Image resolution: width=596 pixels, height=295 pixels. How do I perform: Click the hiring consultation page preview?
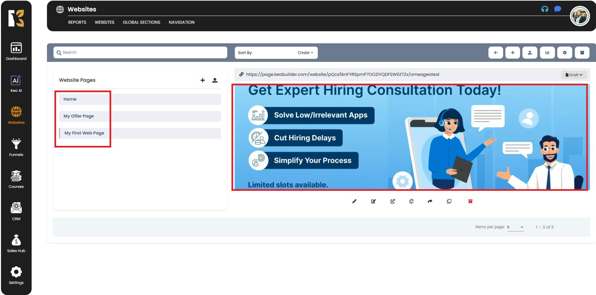point(410,137)
